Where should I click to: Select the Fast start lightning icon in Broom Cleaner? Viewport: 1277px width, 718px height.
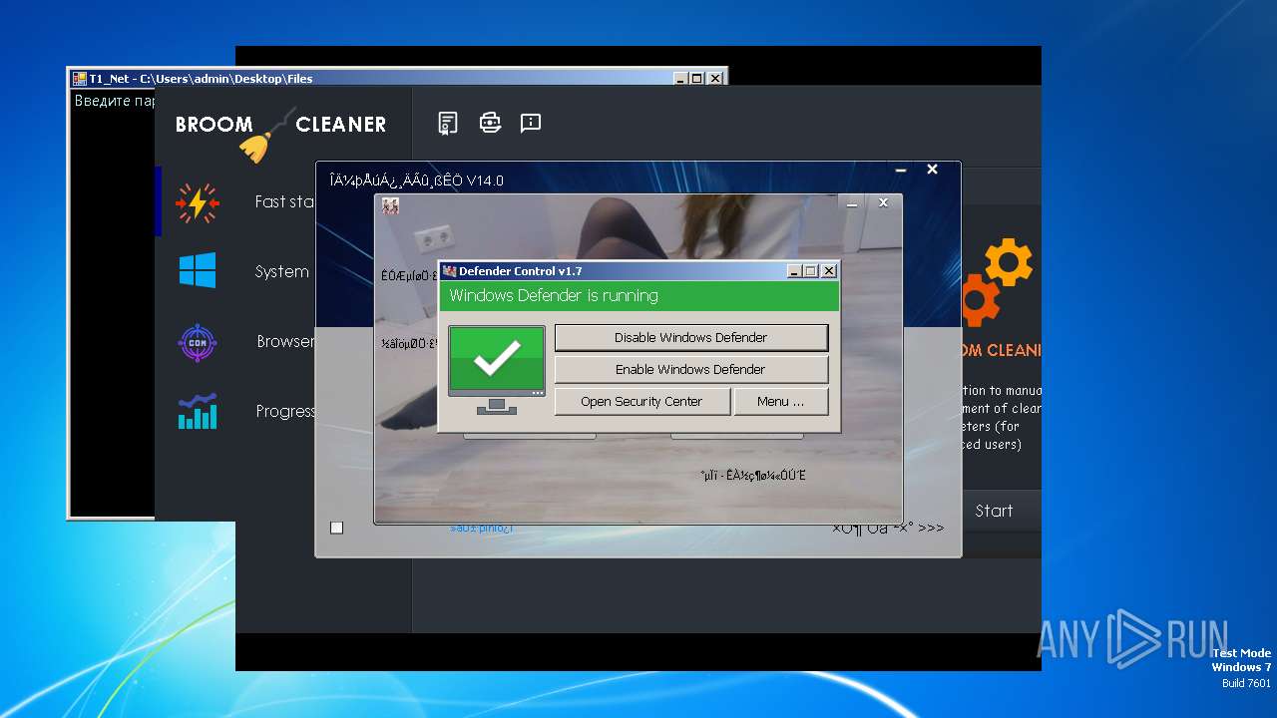(x=197, y=202)
